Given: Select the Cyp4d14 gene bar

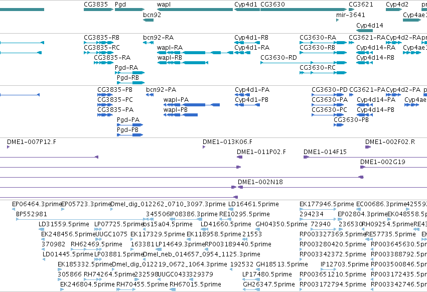Looking at the screenshot, I should [x=364, y=31].
